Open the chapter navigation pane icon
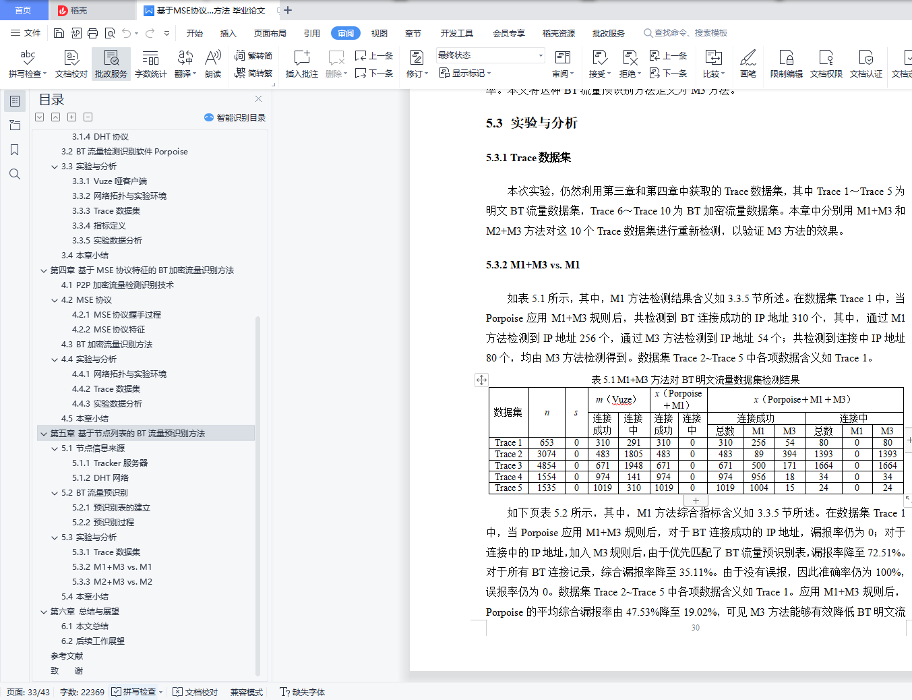912x700 pixels. 15,125
